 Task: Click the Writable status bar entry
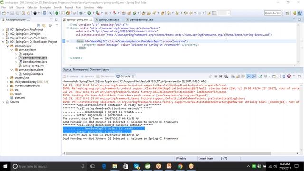(x=181, y=158)
